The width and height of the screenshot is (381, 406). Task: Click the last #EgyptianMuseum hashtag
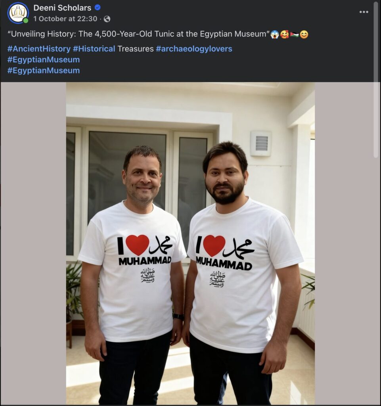click(x=44, y=70)
